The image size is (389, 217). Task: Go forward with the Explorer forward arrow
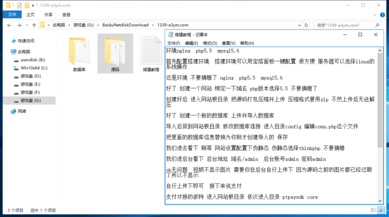(x=19, y=25)
